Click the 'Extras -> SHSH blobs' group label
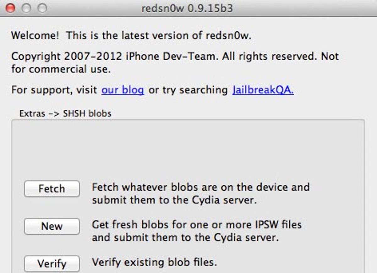Screen dimensions: 377x273 (65, 113)
